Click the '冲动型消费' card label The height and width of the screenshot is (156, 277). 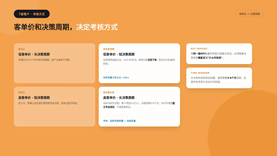coord(109,49)
